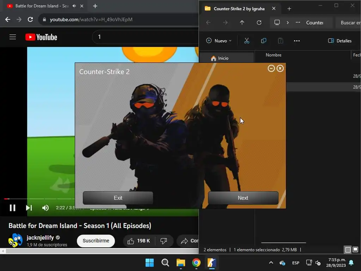Screen dimensions: 361x271
Task: Share the video using the arrow button
Action: tap(188, 241)
